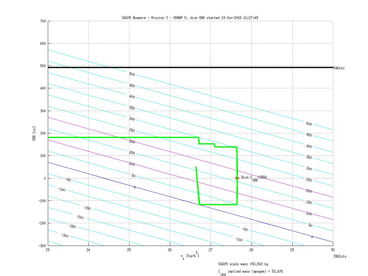Click x-axis tick label 30
The height and width of the screenshot is (276, 368).
(333, 250)
